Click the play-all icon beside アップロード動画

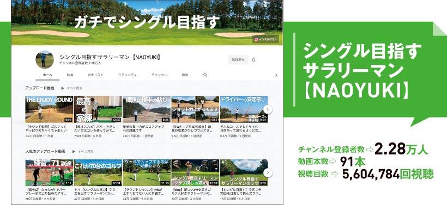pyautogui.click(x=63, y=88)
